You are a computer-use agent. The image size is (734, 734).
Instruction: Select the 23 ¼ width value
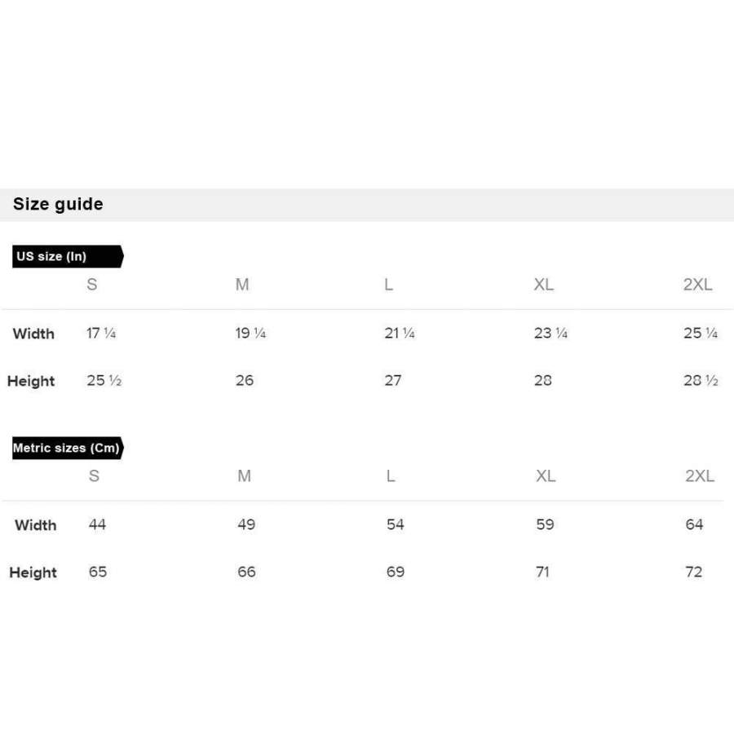tap(550, 333)
